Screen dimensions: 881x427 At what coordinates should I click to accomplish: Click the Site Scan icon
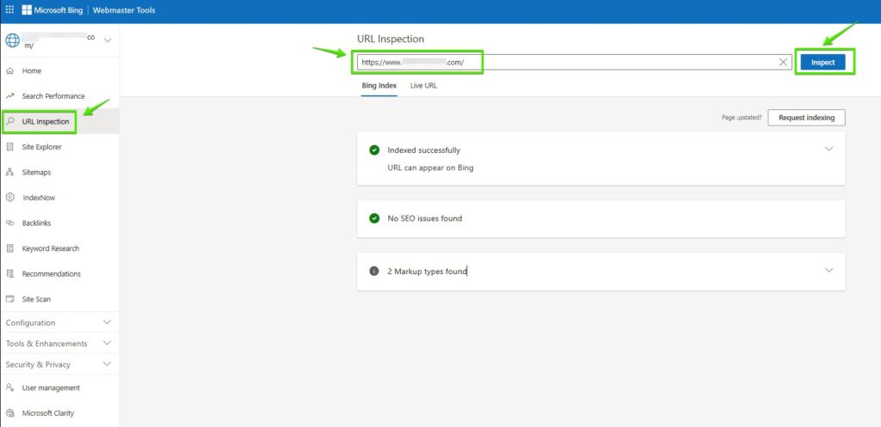[x=10, y=299]
